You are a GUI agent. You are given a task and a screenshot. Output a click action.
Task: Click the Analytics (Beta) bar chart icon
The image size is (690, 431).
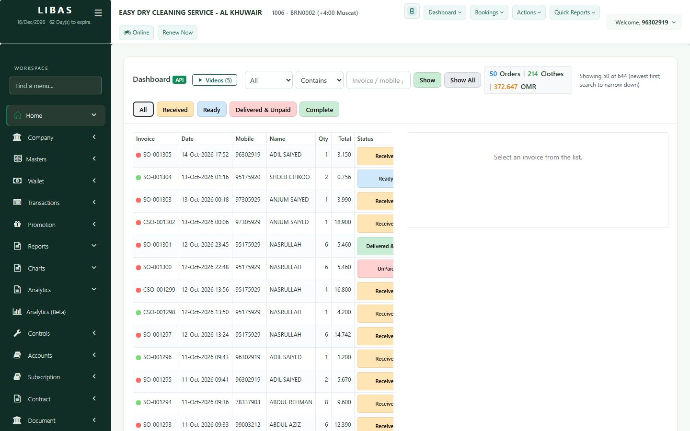click(17, 312)
